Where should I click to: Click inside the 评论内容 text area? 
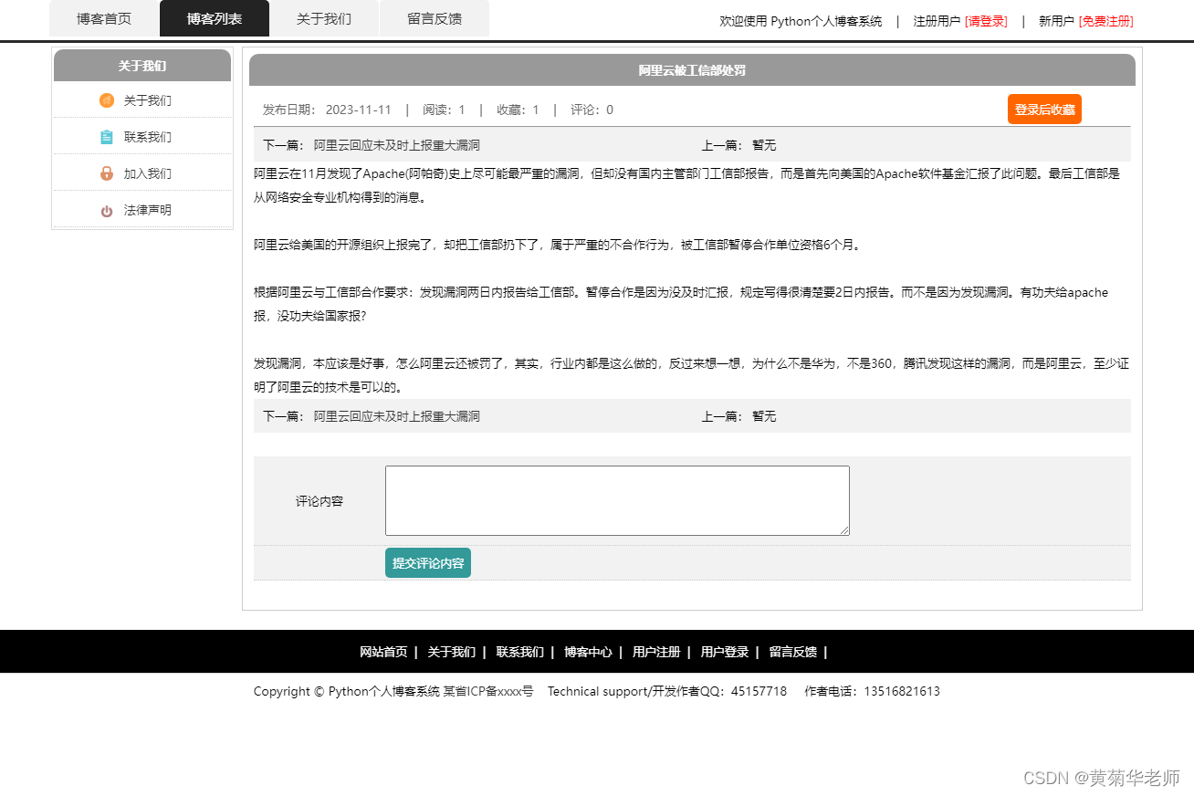click(x=617, y=500)
